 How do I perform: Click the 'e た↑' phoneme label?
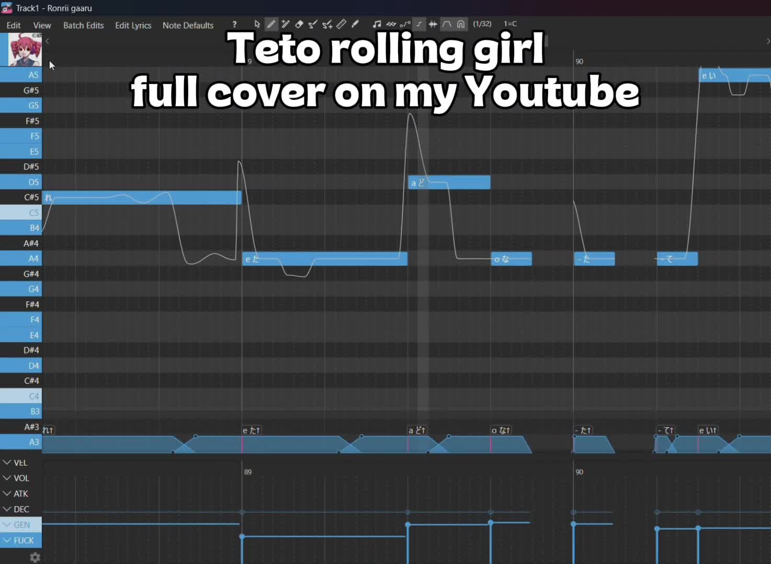[251, 430]
